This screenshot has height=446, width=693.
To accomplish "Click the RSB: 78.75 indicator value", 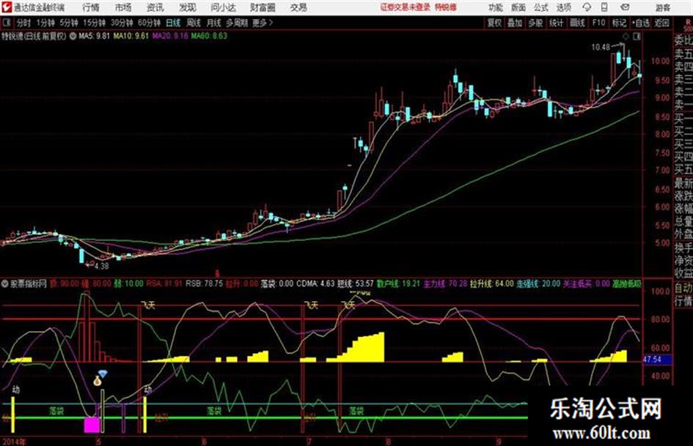I will pos(204,283).
